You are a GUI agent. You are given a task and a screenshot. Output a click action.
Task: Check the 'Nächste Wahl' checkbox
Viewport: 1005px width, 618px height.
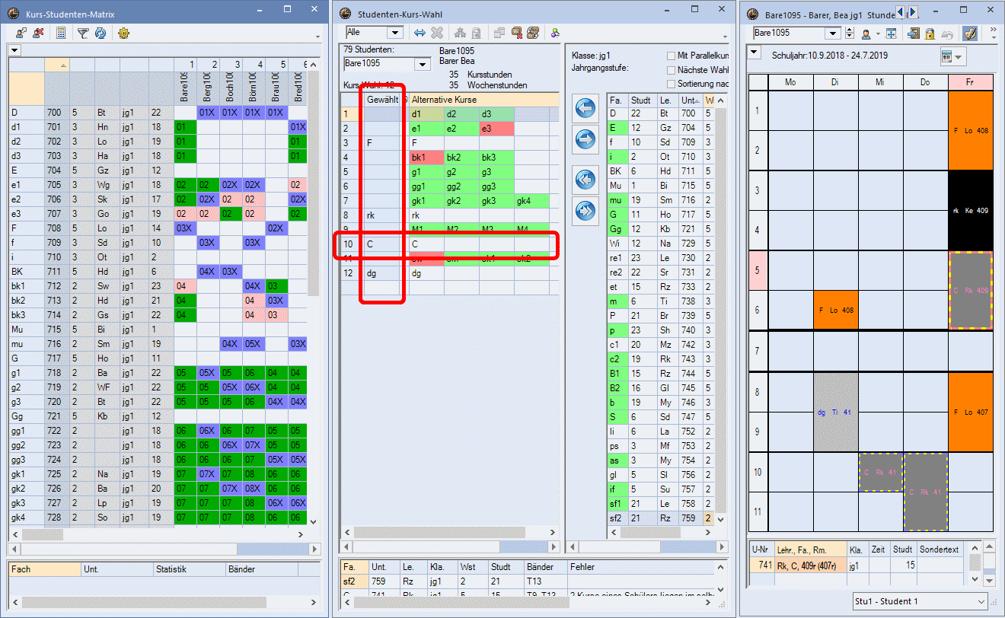click(671, 70)
